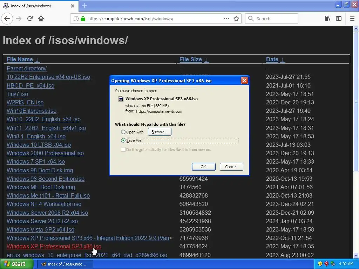Close the Index of /isos/windows/ tab

[x=73, y=6]
